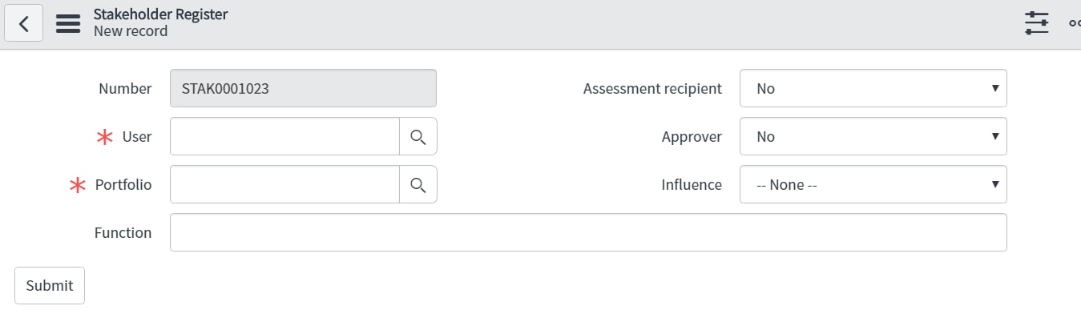Click the User field label
The height and width of the screenshot is (334, 1081).
pyautogui.click(x=137, y=137)
